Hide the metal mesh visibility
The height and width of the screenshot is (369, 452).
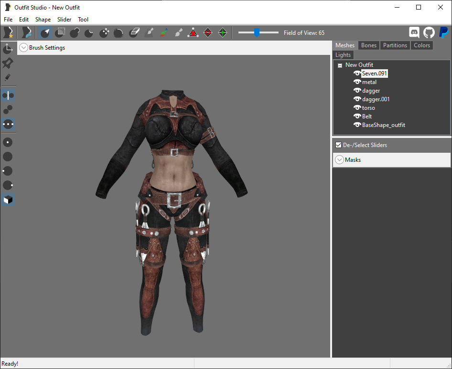click(x=357, y=82)
